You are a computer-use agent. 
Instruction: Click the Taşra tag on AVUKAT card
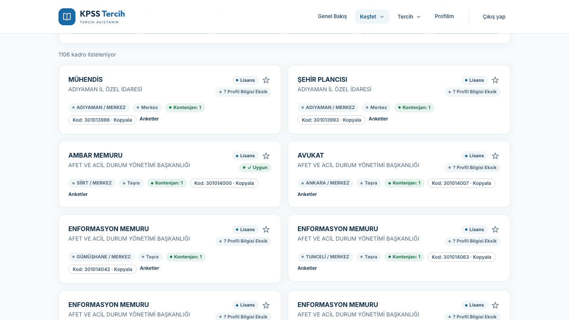pos(369,183)
